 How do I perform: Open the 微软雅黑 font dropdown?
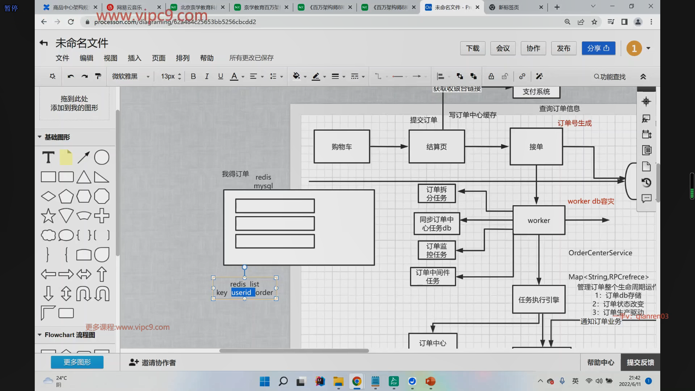pyautogui.click(x=131, y=76)
